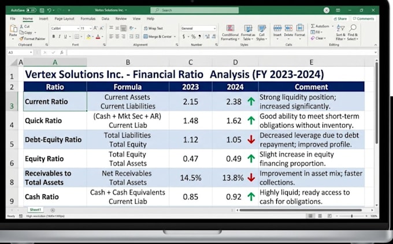Center cell text horizontally
The height and width of the screenshot is (244, 393).
coord(117,36)
